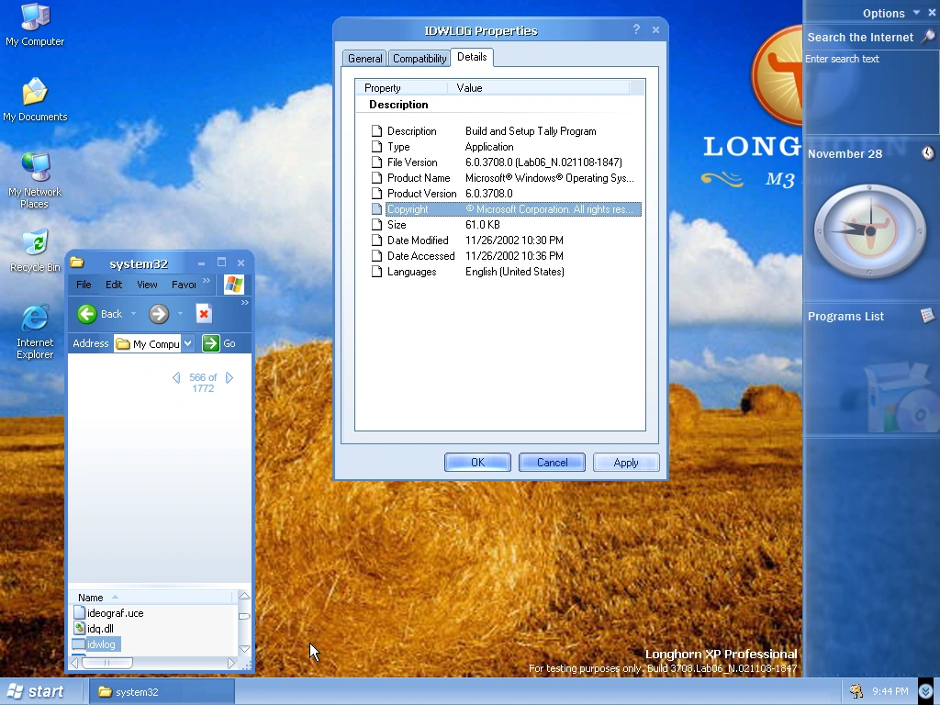Click the Start button
940x705 pixels.
pos(36,691)
